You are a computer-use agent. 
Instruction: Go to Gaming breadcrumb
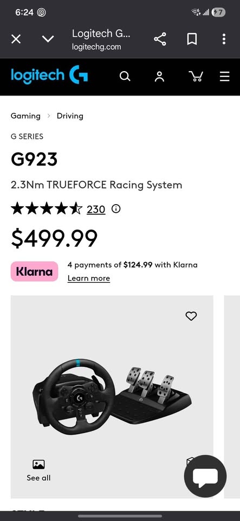point(25,116)
